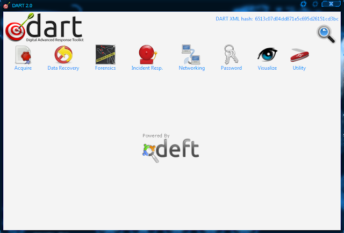Click the dart logo with target
The width and height of the screenshot is (344, 233).
44,27
